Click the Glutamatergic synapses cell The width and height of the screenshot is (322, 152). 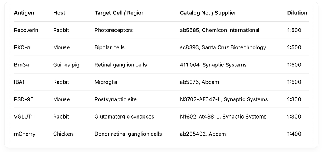click(124, 117)
